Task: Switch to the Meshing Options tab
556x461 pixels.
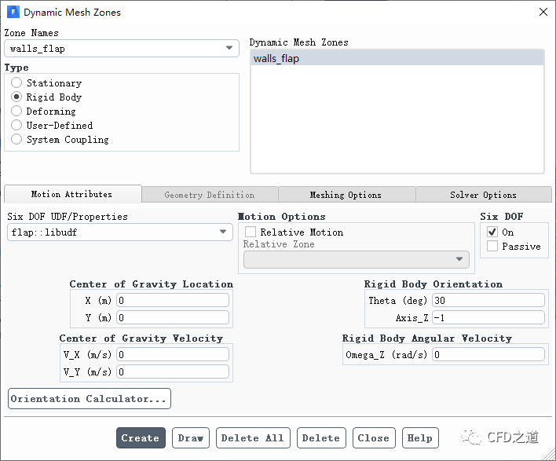Action: [x=346, y=195]
